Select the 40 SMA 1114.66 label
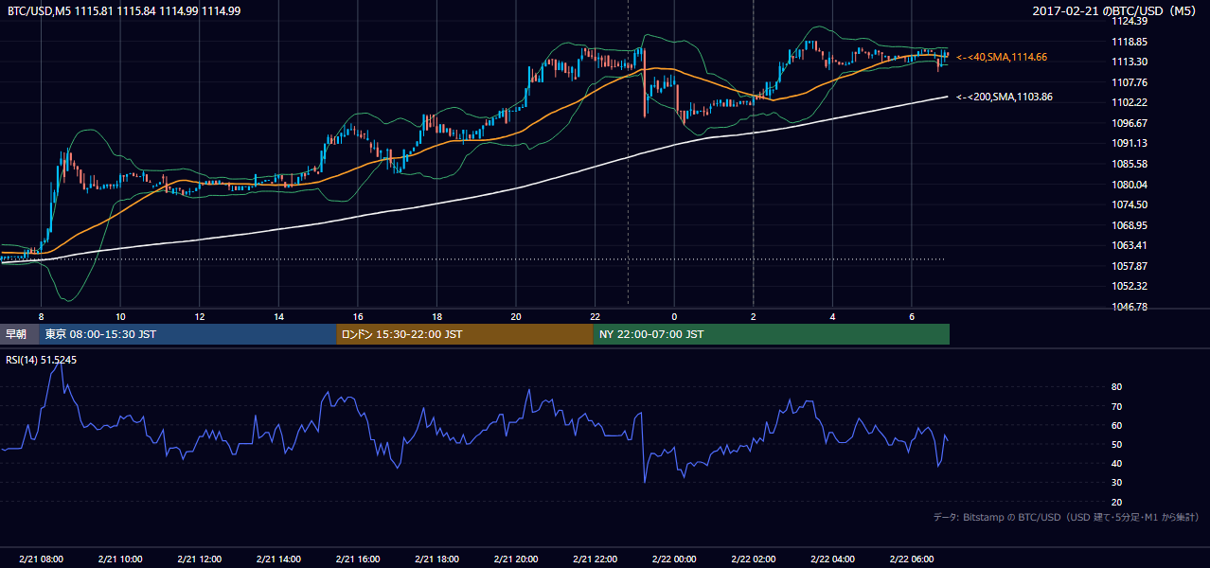 click(1002, 58)
